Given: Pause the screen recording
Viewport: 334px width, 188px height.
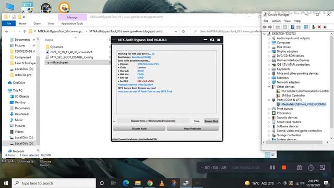Looking at the screenshot, I should pyautogui.click(x=272, y=168).
